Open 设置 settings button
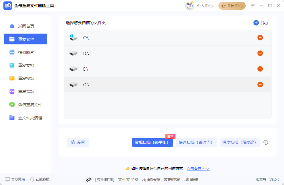This screenshot has width=284, height=185. tap(78, 142)
